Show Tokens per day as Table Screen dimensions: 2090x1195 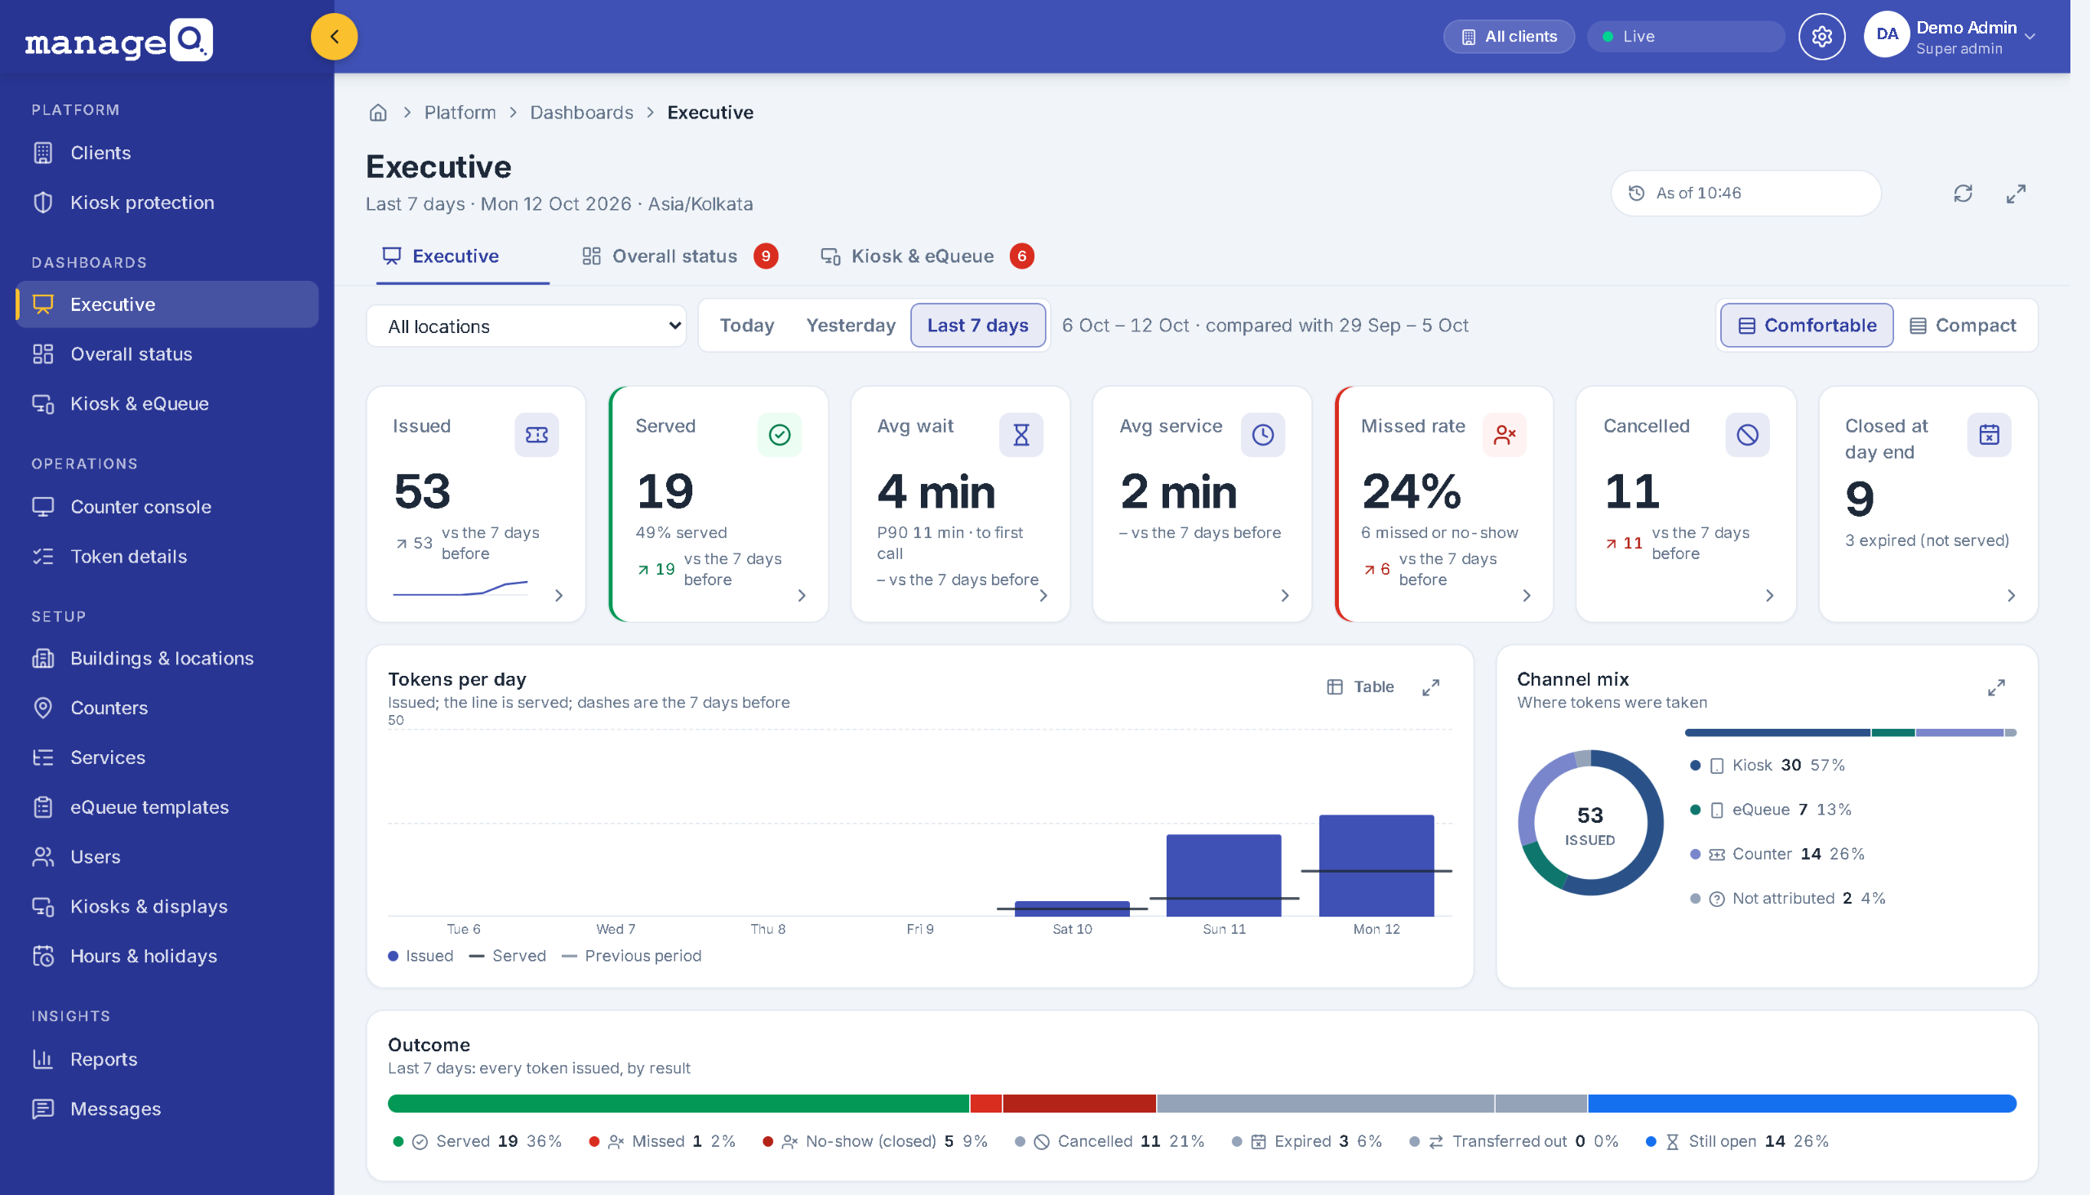pos(1360,687)
